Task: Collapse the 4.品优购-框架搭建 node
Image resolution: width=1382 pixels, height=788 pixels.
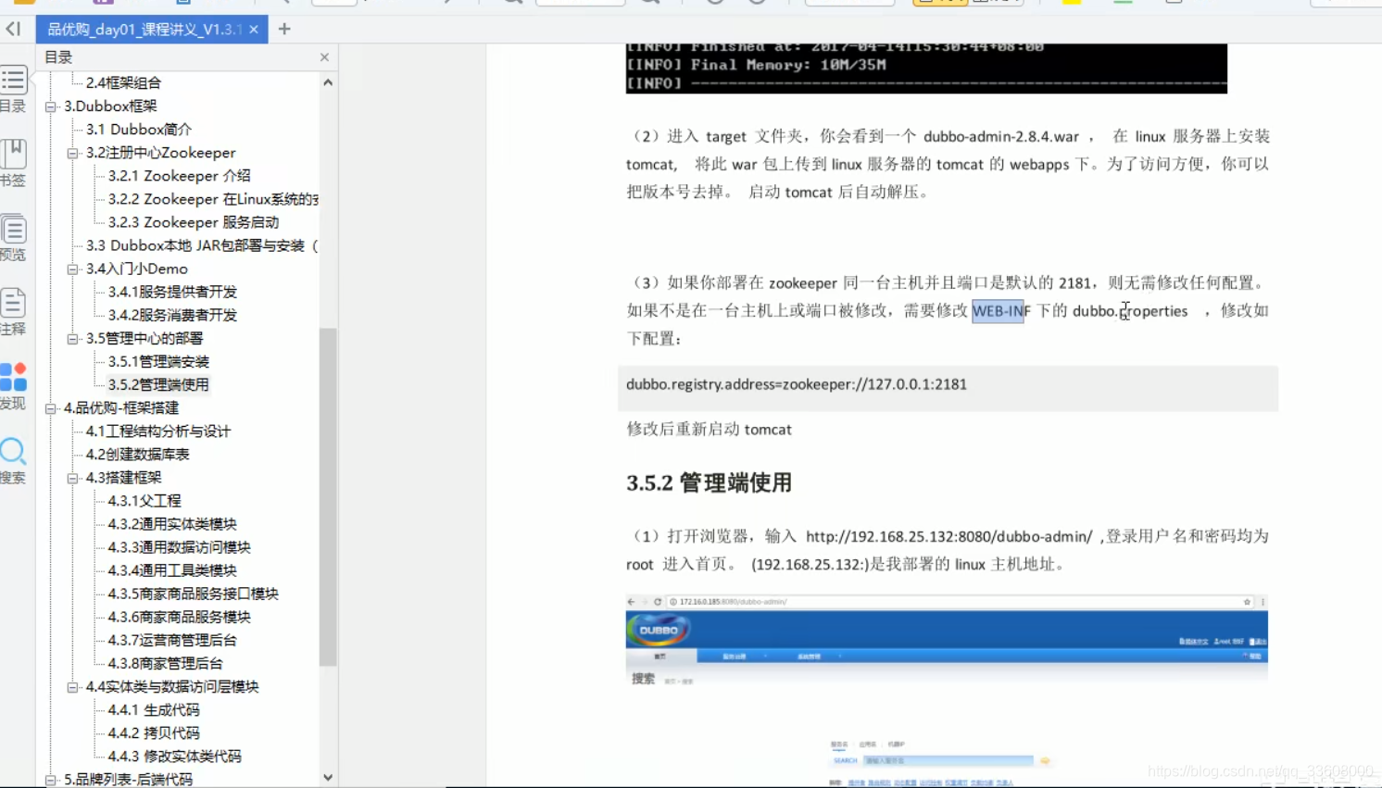Action: 51,408
